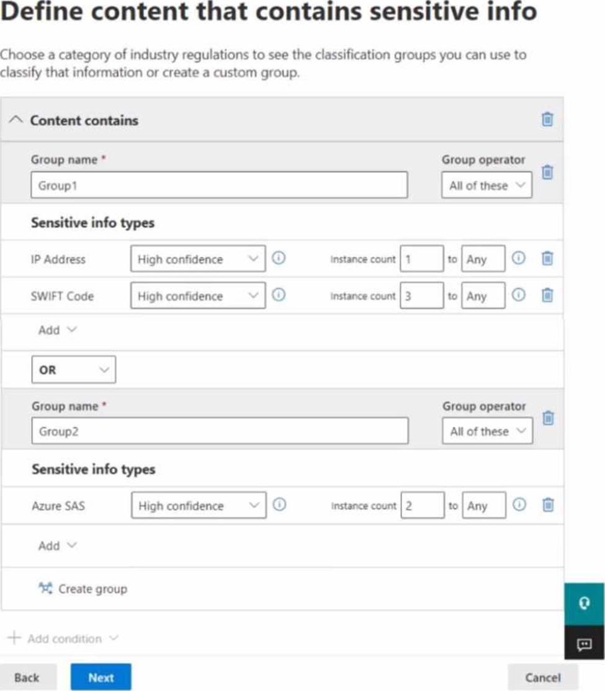605x691 pixels.
Task: Delete Group2 using its trash icon
Action: [x=548, y=418]
